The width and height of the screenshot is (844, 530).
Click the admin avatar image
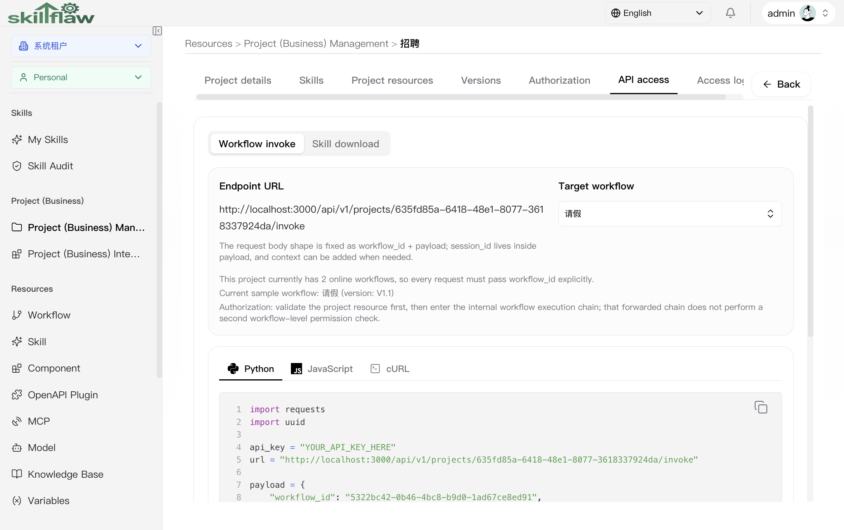coord(808,13)
